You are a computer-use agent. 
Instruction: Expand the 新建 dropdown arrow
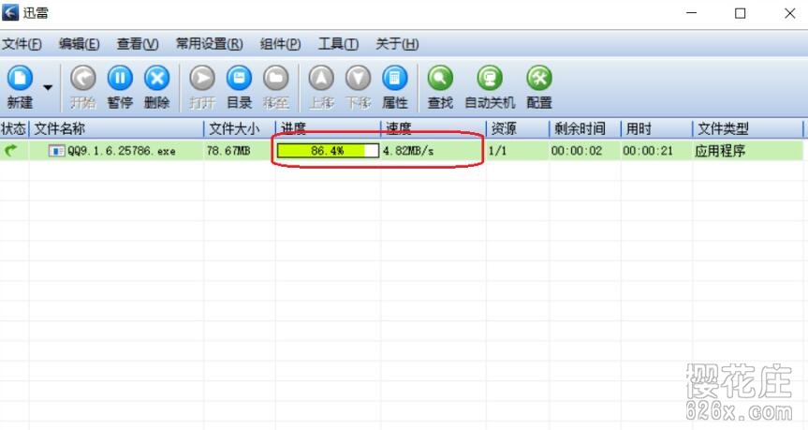[48, 88]
